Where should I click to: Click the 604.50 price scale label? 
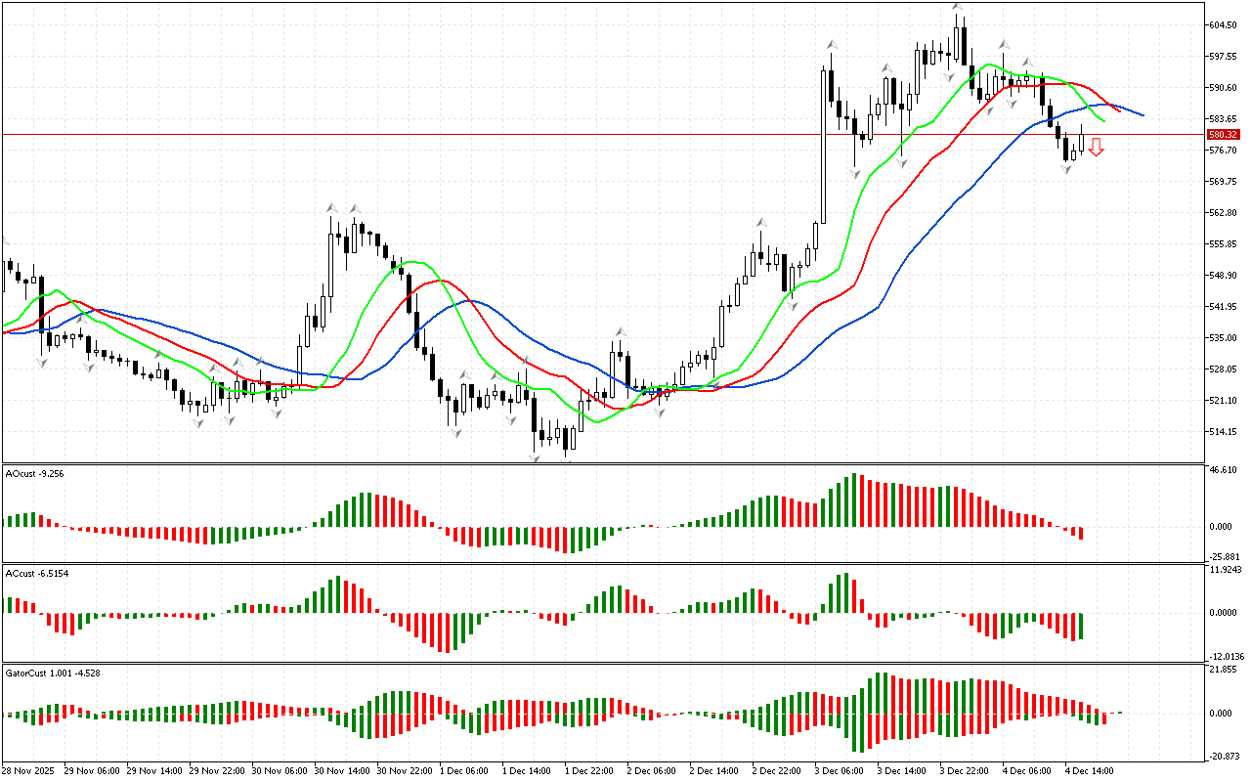(1224, 25)
